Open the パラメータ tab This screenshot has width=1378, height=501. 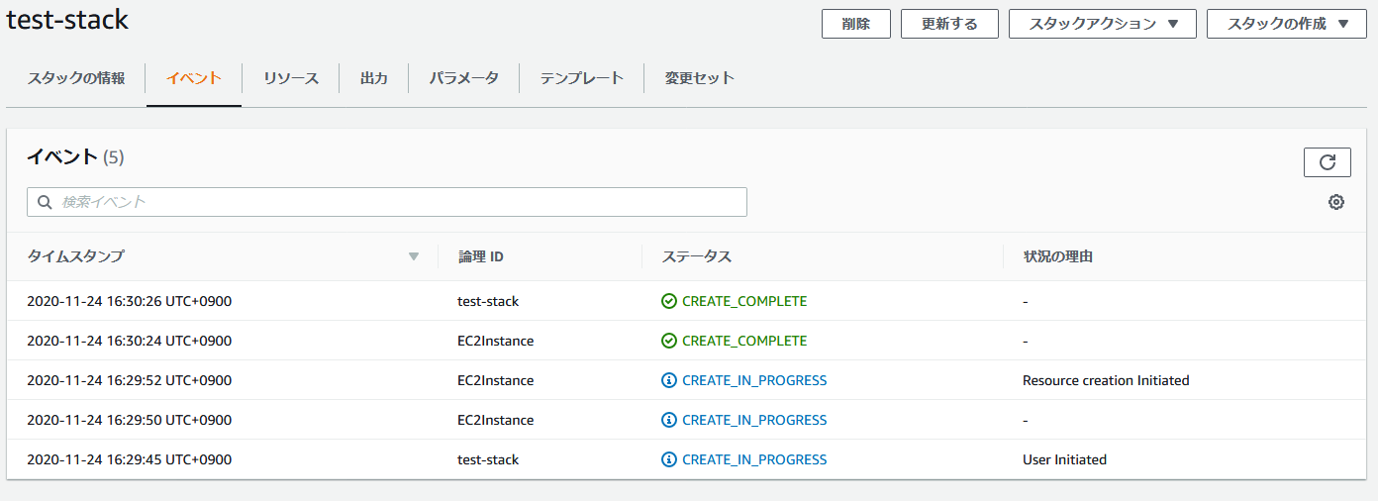pos(463,78)
